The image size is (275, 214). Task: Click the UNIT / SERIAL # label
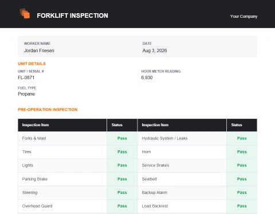[x=31, y=71]
